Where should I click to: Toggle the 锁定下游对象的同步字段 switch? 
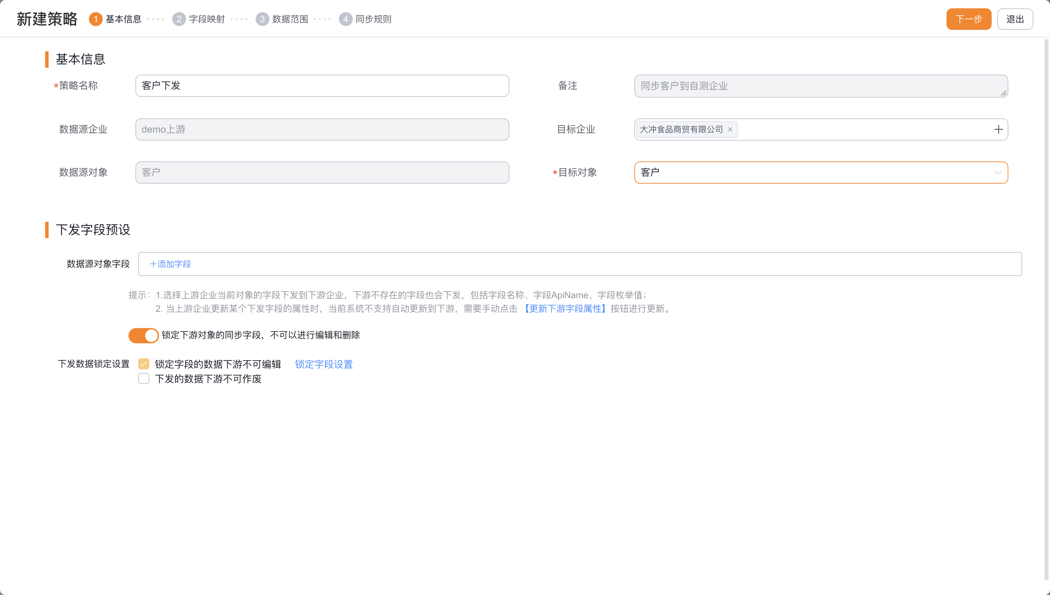pos(143,335)
